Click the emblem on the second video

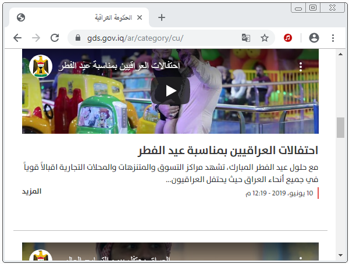pos(41,255)
